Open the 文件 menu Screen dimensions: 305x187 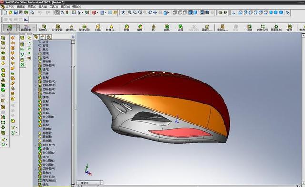[10, 6]
